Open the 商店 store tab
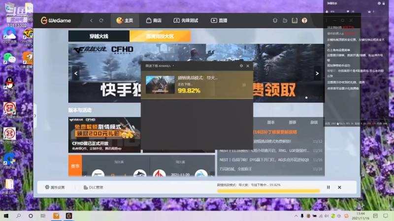Image resolution: width=394 pixels, height=221 pixels. pos(154,20)
